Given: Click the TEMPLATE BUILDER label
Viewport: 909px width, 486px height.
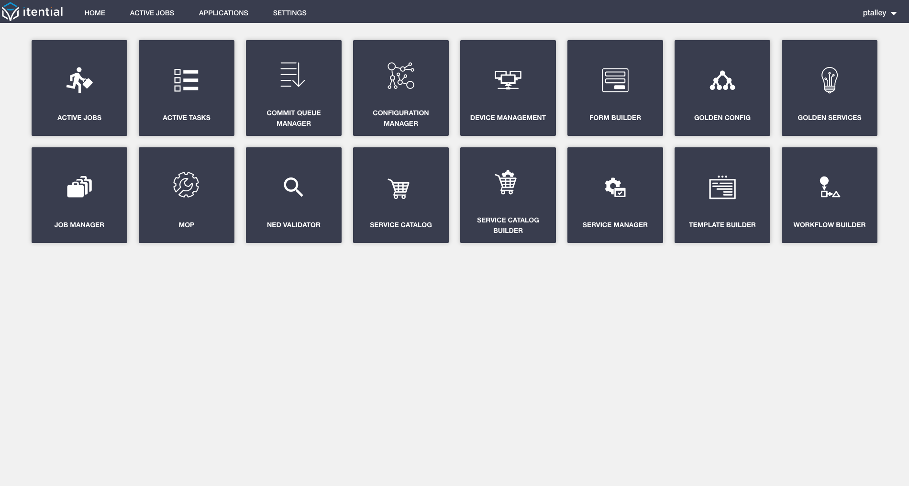Looking at the screenshot, I should tap(722, 225).
